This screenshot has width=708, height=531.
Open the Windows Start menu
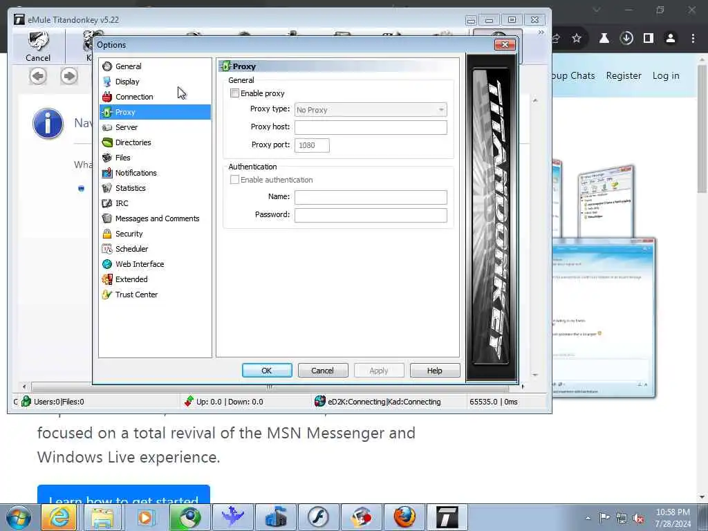(x=18, y=517)
